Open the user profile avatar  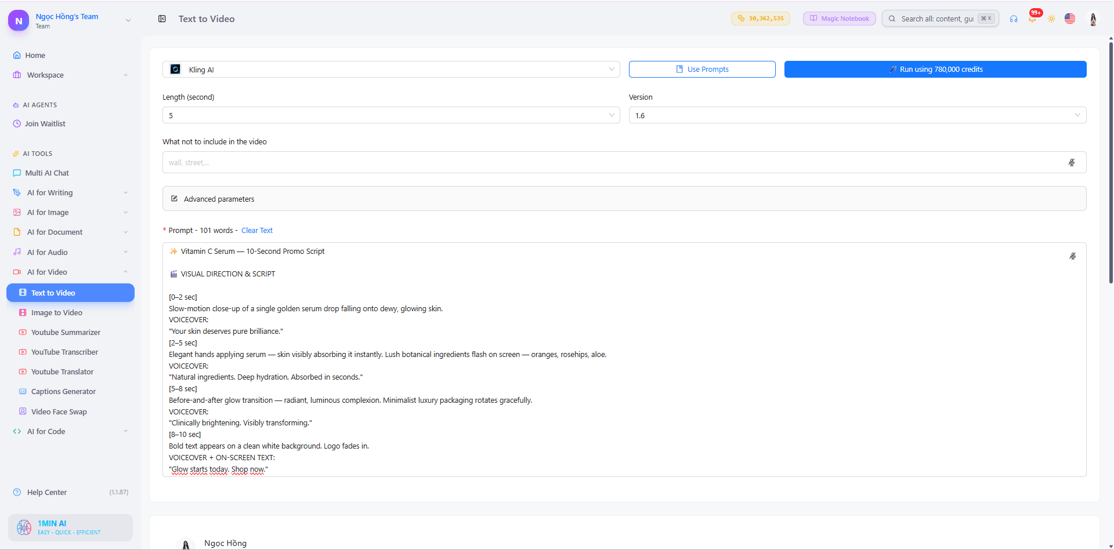(1093, 19)
